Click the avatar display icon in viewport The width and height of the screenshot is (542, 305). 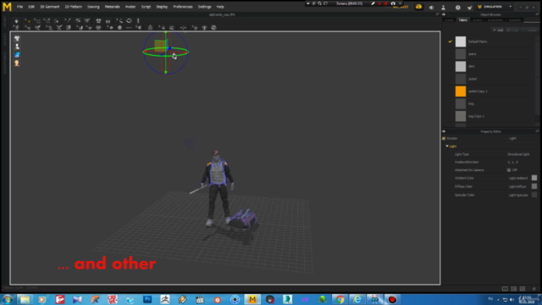click(x=17, y=47)
